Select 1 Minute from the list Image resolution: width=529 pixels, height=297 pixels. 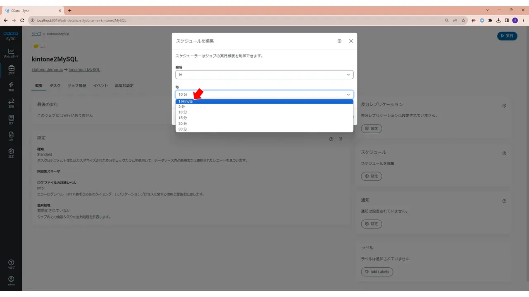point(264,101)
